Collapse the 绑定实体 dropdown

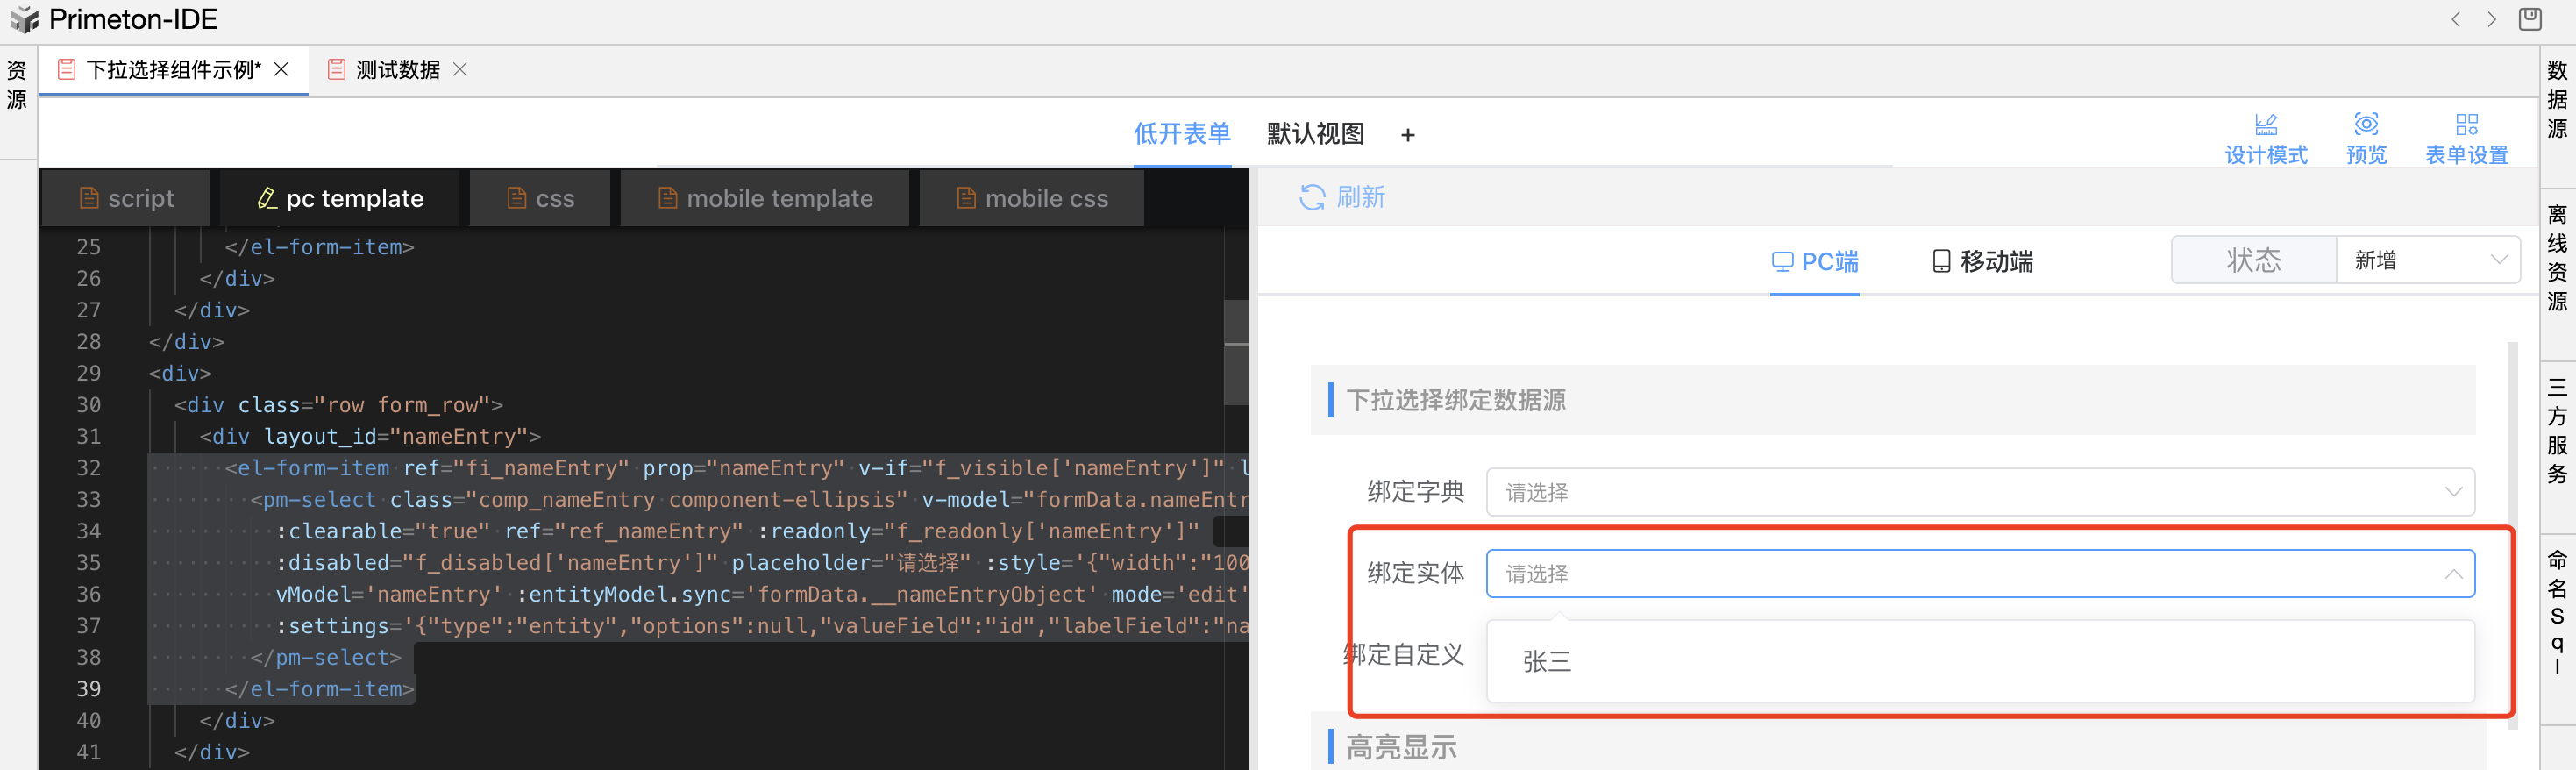(2453, 574)
